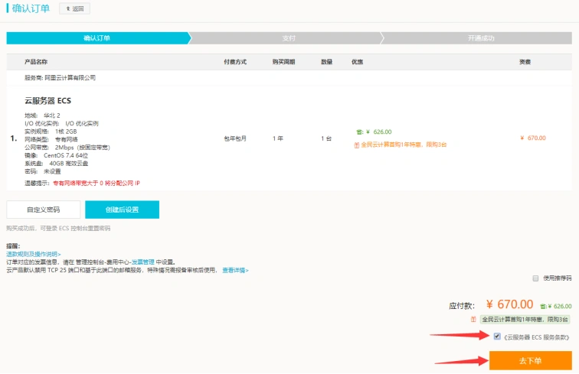The height and width of the screenshot is (374, 579).
Task: Click the 确认订单 step tab
Action: pyautogui.click(x=97, y=38)
